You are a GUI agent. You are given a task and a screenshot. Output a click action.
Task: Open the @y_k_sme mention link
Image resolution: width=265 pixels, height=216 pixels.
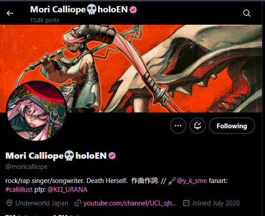[x=192, y=181]
